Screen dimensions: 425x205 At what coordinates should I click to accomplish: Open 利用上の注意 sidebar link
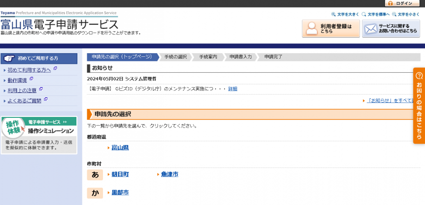coord(22,90)
